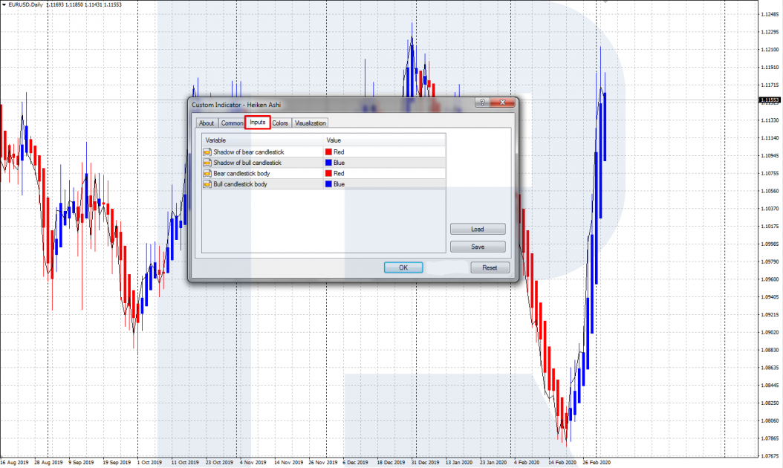The width and height of the screenshot is (783, 468).
Task: Click the Save button
Action: tap(478, 247)
